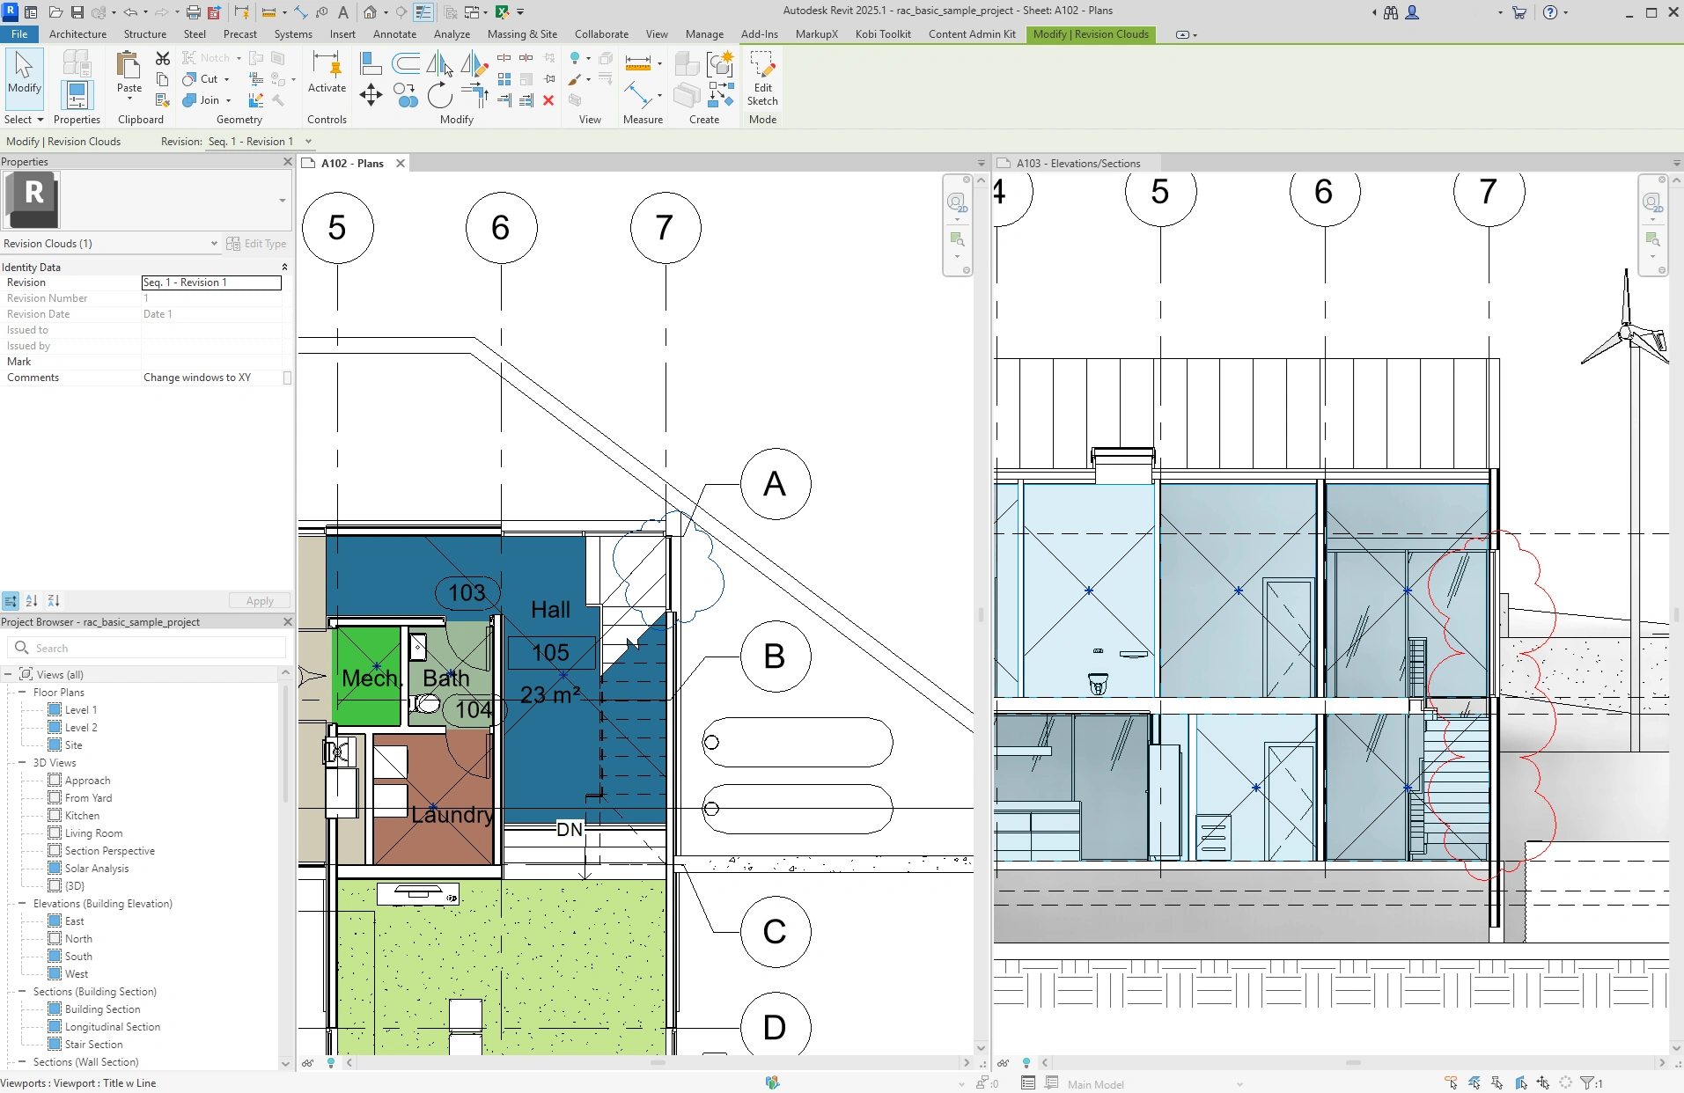The image size is (1684, 1093).
Task: Click the A102 view horizontal scrollbar
Action: click(x=658, y=1063)
